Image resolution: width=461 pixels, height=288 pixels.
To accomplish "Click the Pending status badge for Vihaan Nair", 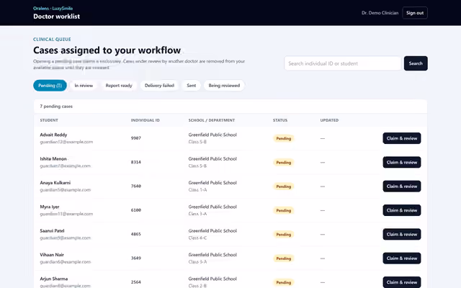I will pos(283,258).
